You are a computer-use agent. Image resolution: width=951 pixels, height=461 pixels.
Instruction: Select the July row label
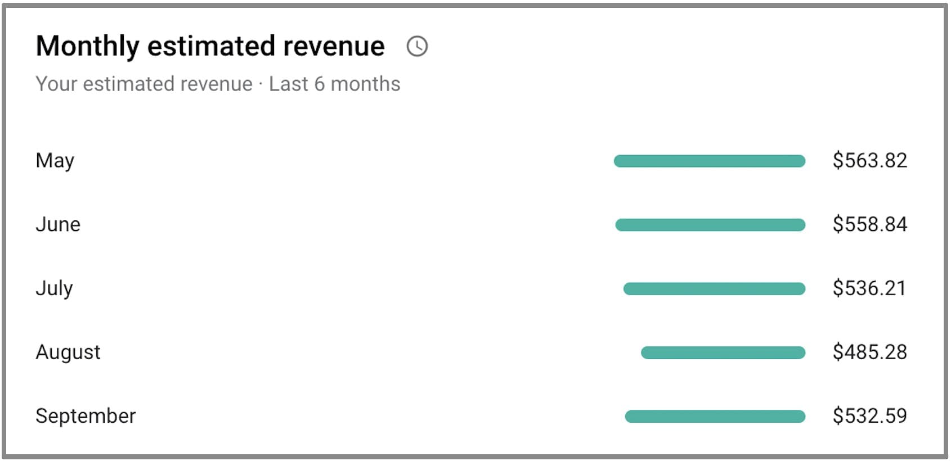(x=55, y=289)
